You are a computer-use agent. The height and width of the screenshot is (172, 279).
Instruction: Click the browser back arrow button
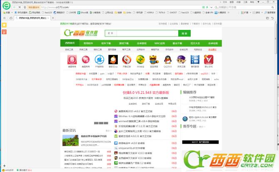click(x=15, y=7)
